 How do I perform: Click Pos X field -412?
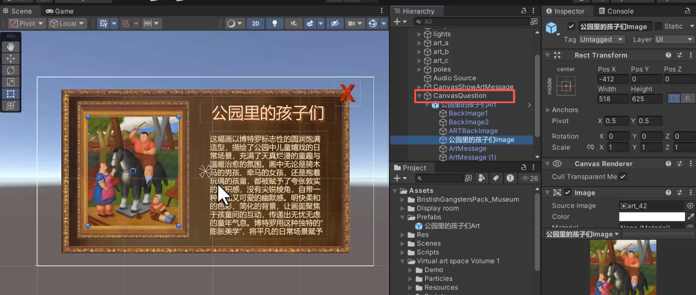click(x=612, y=79)
